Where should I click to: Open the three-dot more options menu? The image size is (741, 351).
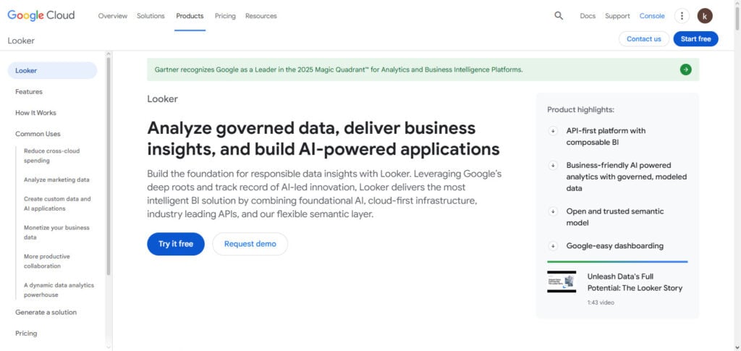pyautogui.click(x=682, y=16)
